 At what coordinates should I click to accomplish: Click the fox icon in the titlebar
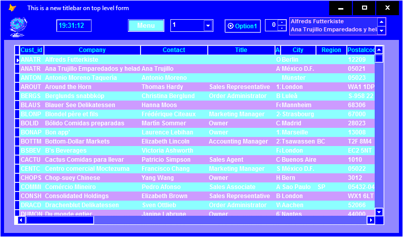coord(12,8)
